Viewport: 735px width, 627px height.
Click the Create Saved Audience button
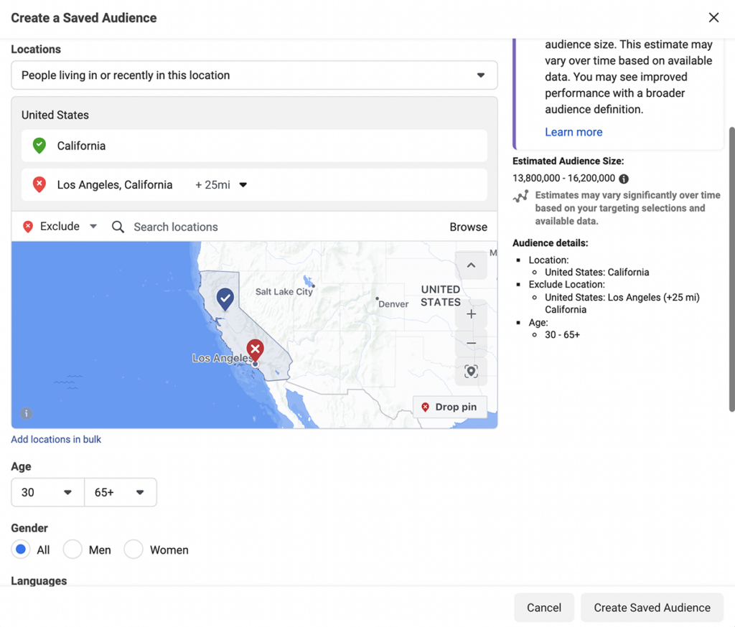[x=651, y=607]
